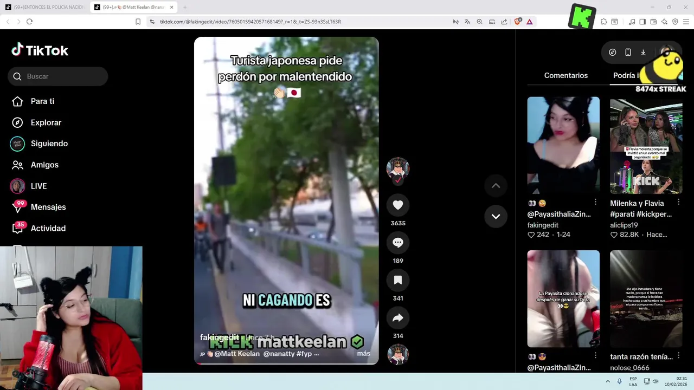
Task: Go back in browser history
Action: pos(8,22)
